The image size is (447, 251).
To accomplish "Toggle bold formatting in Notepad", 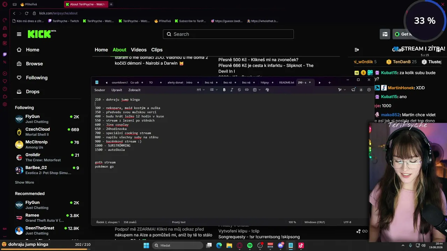I will click(224, 90).
